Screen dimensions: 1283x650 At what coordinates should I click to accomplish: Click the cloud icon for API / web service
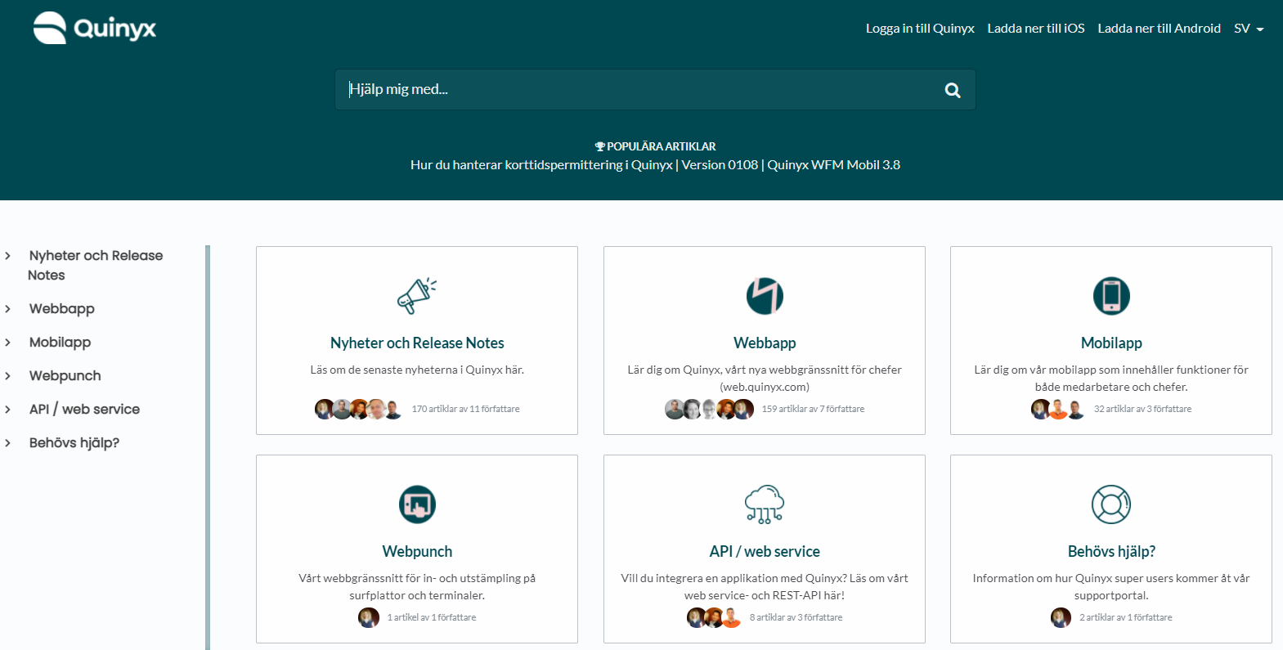click(x=765, y=504)
